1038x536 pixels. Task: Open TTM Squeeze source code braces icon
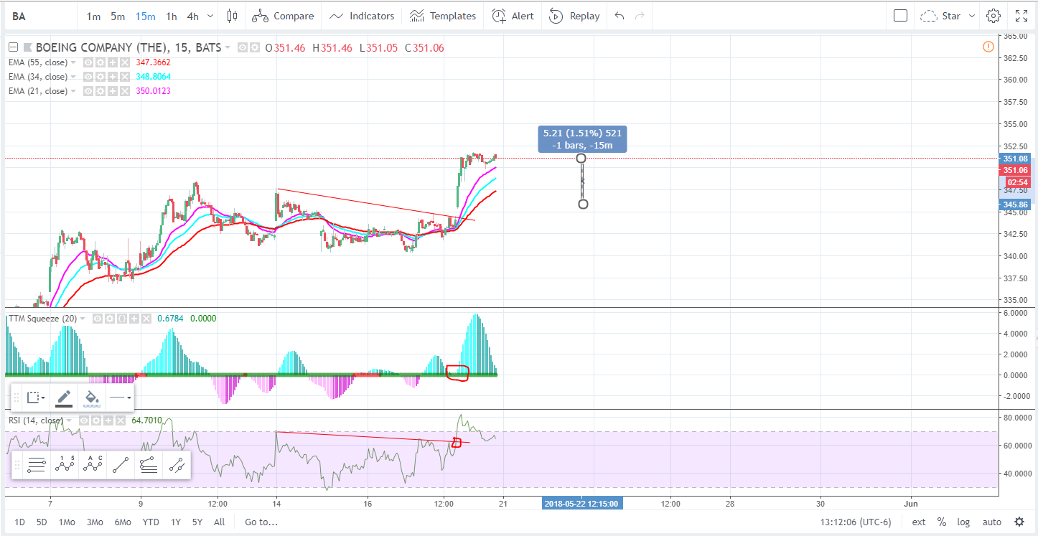click(x=121, y=319)
